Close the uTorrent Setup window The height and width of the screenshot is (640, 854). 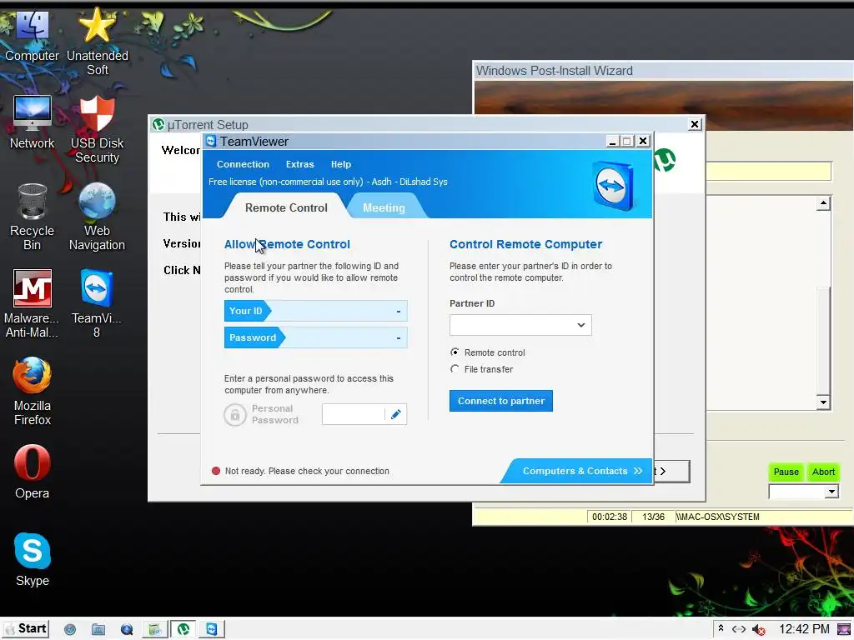point(695,125)
